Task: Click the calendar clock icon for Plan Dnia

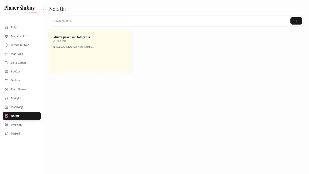Action: [x=6, y=54]
